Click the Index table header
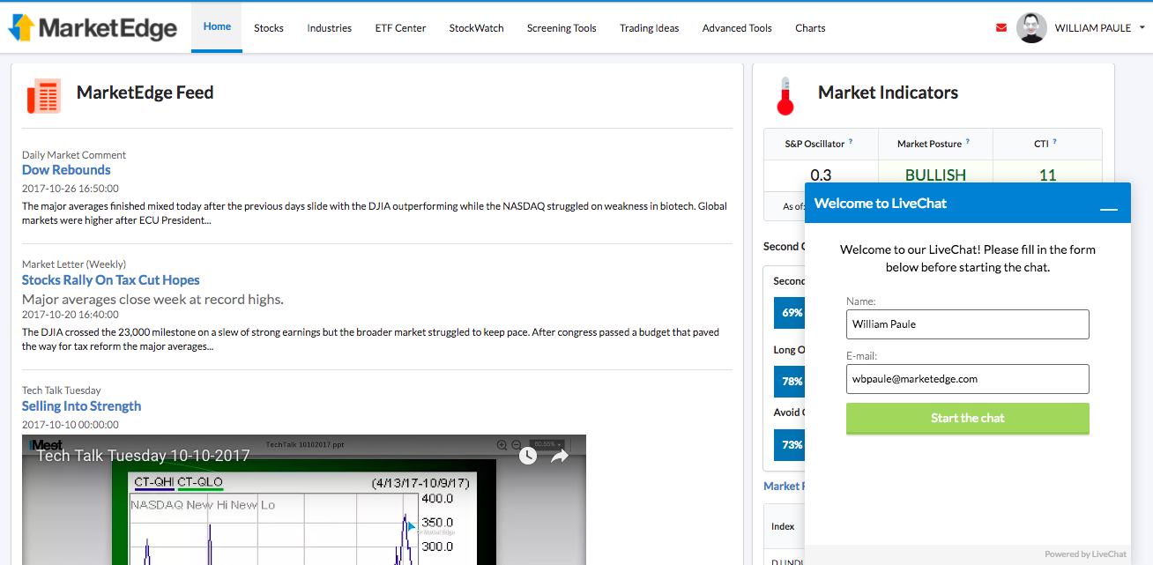Screen dimensions: 1153x565 pos(783,526)
